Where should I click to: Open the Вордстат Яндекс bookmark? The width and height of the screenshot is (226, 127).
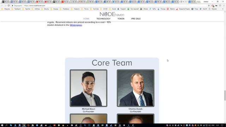pos(183,9)
